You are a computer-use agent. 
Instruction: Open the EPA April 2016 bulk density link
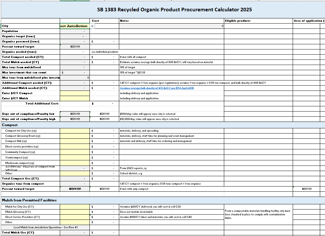pyautogui.click(x=157, y=88)
